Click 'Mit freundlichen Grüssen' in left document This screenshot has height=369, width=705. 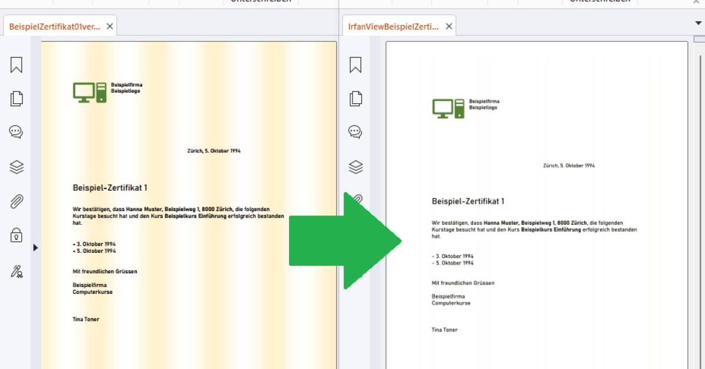click(x=105, y=272)
